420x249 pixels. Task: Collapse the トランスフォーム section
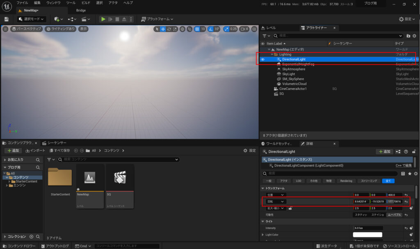click(x=263, y=188)
